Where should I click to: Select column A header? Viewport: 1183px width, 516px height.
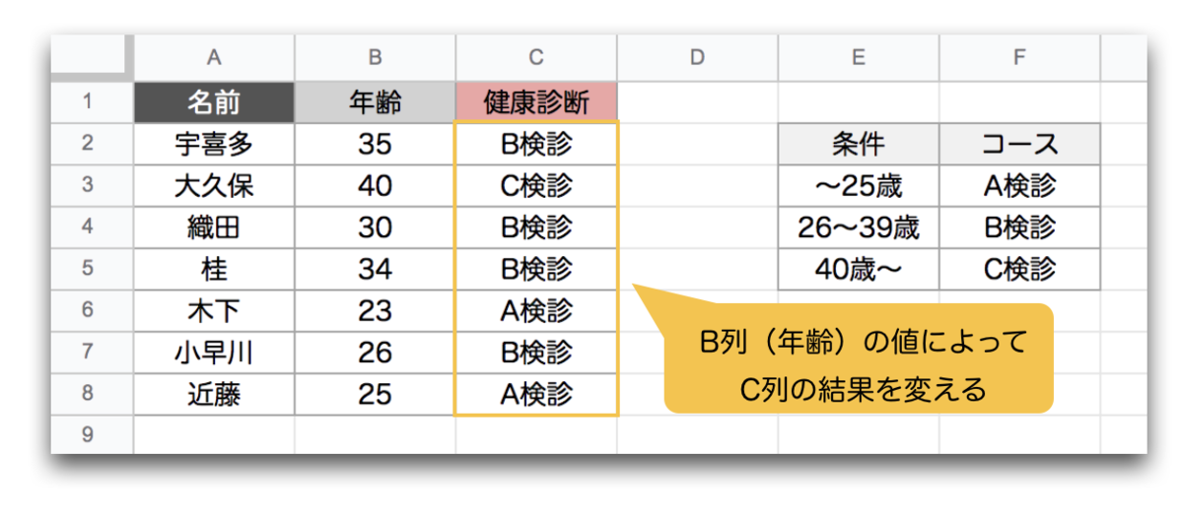(214, 58)
